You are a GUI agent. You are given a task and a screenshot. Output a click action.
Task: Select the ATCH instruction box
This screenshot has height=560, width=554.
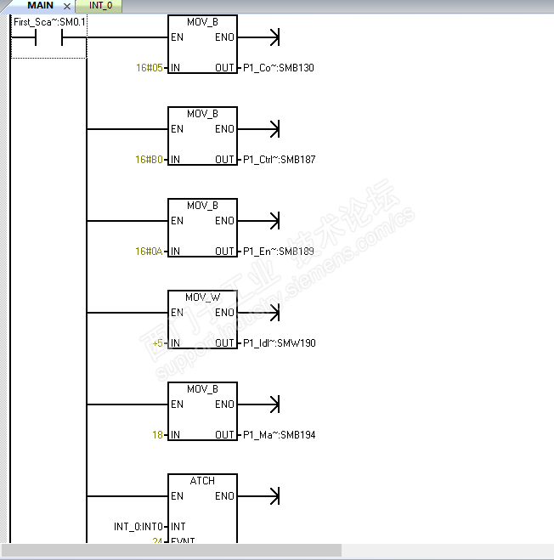tap(202, 508)
